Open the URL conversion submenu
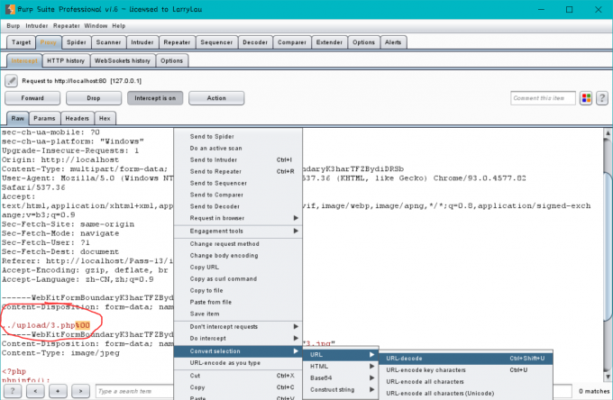The width and height of the screenshot is (613, 400). point(341,355)
